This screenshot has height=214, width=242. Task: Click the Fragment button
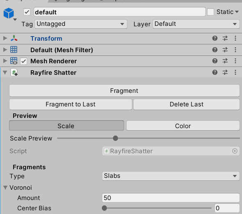pos(124,91)
